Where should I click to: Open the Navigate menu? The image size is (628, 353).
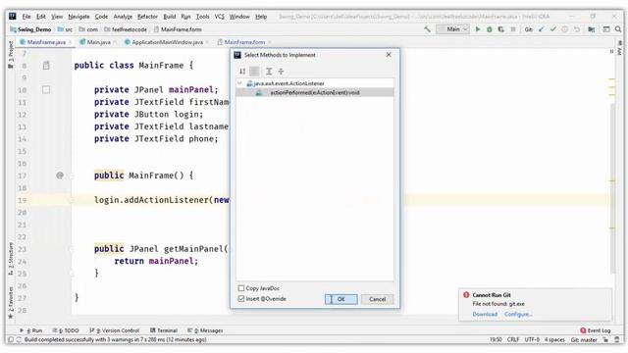tap(78, 17)
